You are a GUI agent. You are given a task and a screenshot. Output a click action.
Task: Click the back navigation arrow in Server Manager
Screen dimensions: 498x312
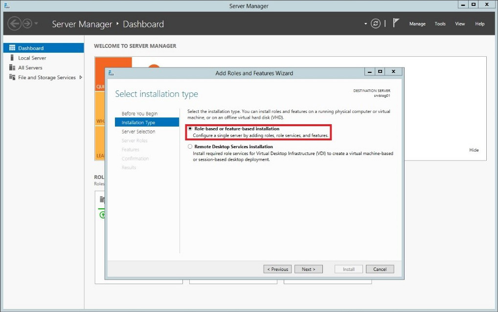pos(14,23)
